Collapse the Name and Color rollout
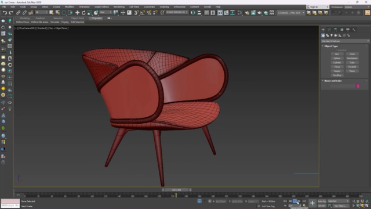 pyautogui.click(x=333, y=81)
